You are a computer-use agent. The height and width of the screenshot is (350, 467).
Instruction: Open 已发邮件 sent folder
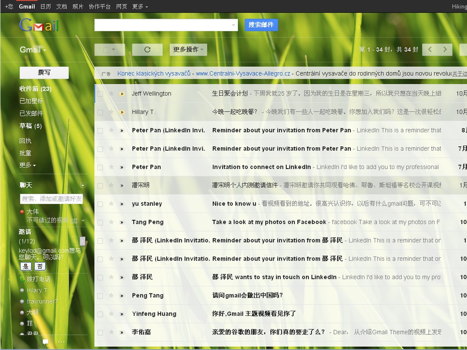pos(32,114)
